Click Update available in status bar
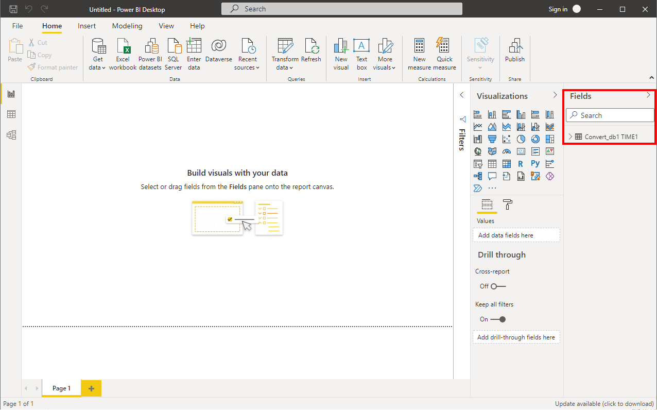Screen dimensions: 657x410 click(603, 404)
